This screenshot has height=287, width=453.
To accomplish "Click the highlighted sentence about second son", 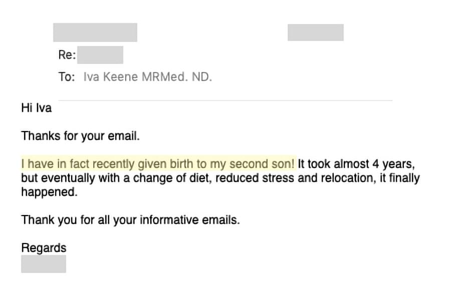I will click(158, 164).
